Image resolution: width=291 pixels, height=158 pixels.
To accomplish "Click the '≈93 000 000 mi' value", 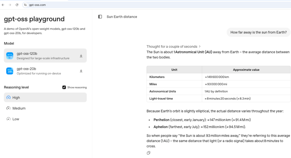I will click(216, 84).
